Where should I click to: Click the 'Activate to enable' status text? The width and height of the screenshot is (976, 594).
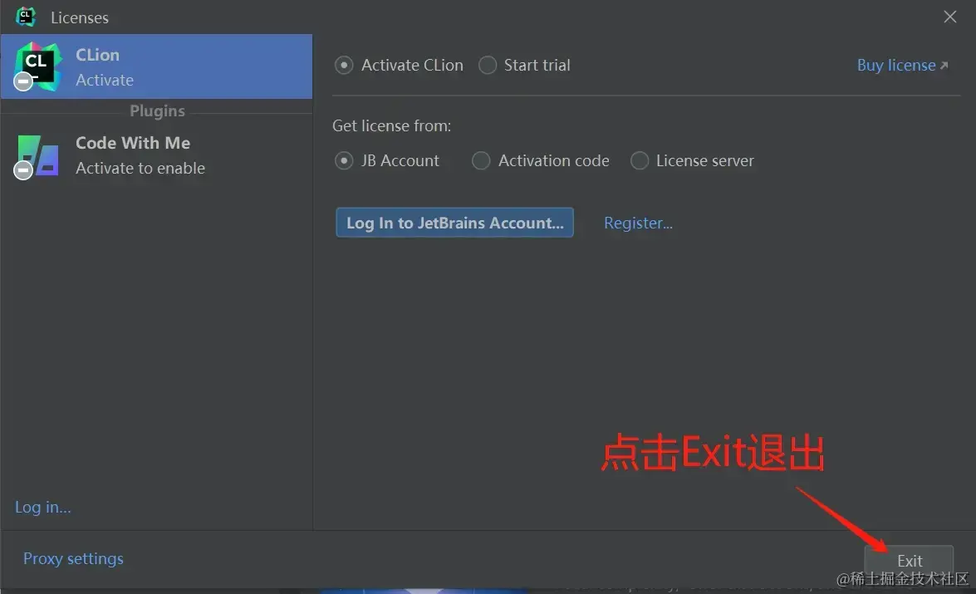click(140, 168)
